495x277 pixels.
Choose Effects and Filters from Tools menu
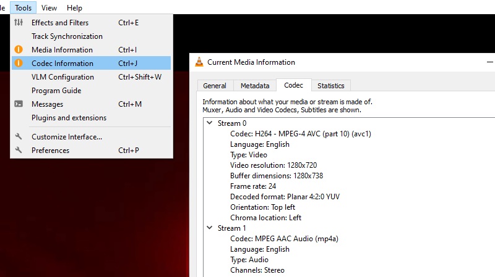(x=91, y=23)
